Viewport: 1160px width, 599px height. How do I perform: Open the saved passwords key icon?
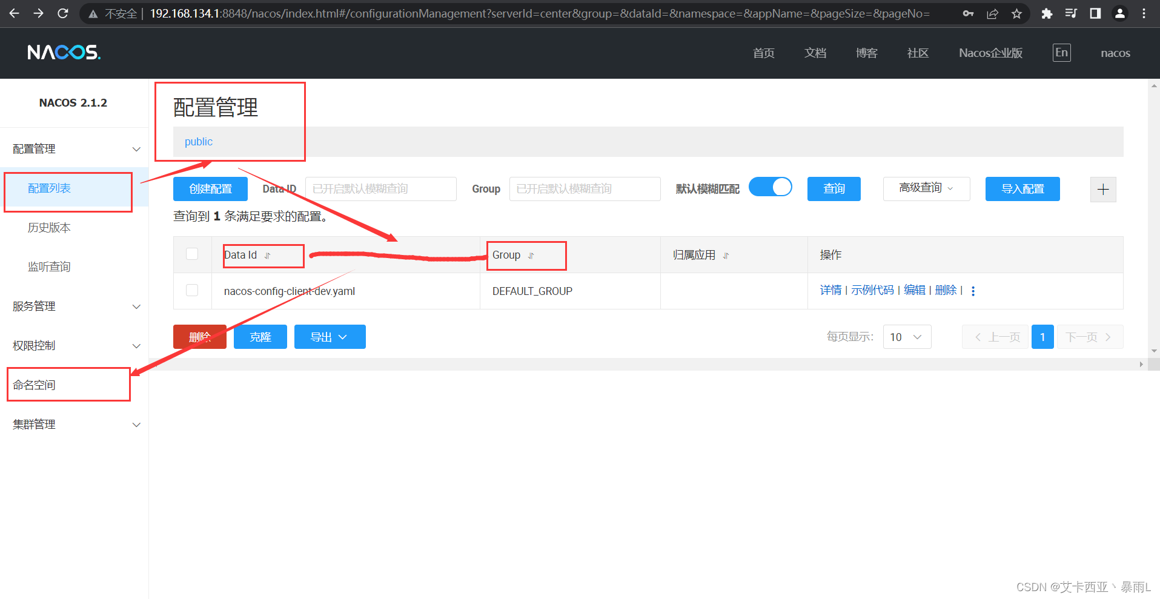point(968,13)
